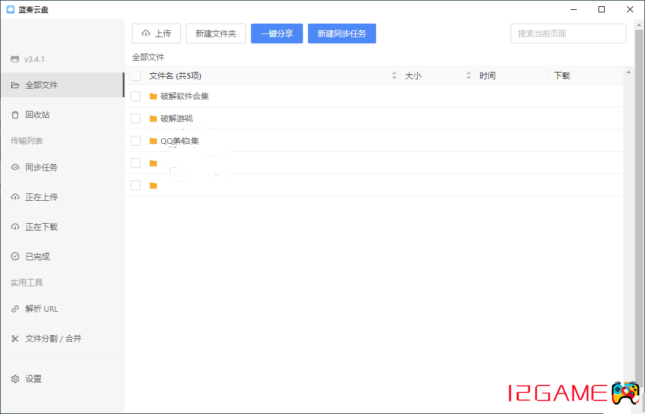Click the 文件分割 / 合并 scissors icon

(15, 338)
